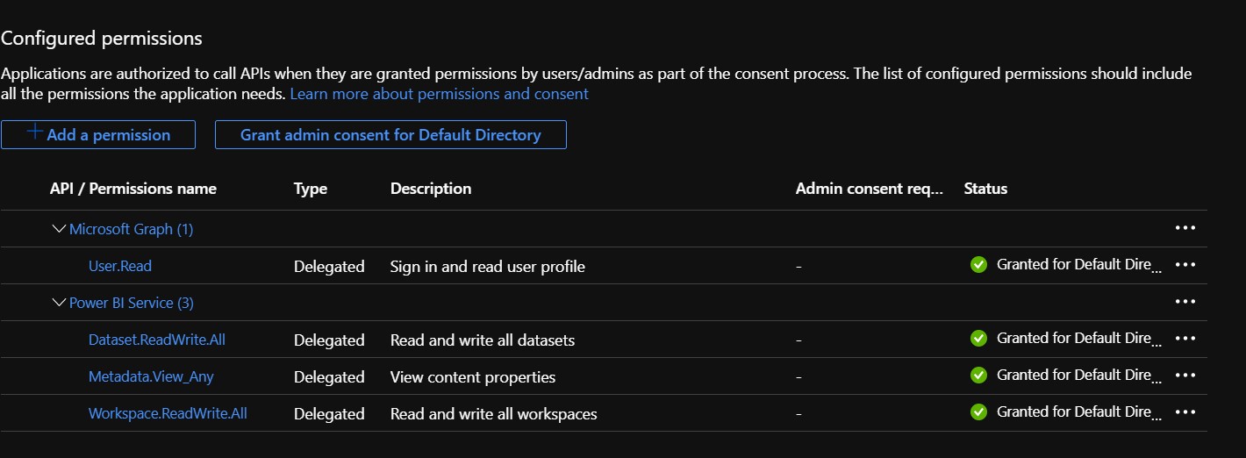Open the Metadata.View_Any permission
This screenshot has height=458, width=1246.
151,376
